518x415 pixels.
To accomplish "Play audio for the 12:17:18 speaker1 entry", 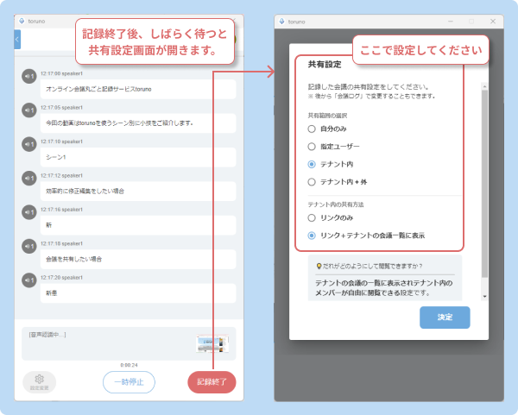I will (x=29, y=246).
